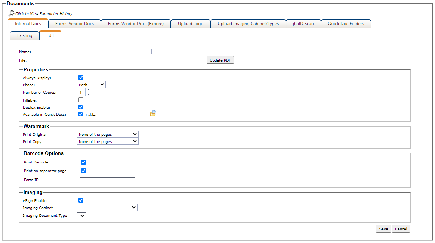435x243 pixels.
Task: Enable the Fillable option
Action: click(x=81, y=100)
